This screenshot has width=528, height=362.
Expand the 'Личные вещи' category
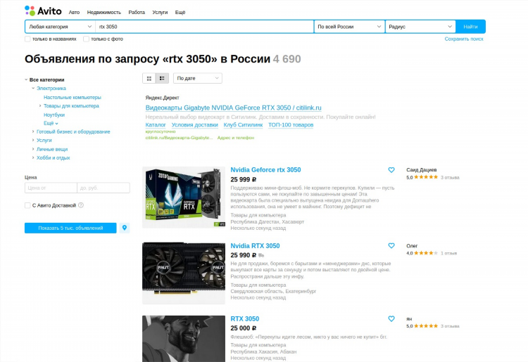tap(33, 149)
